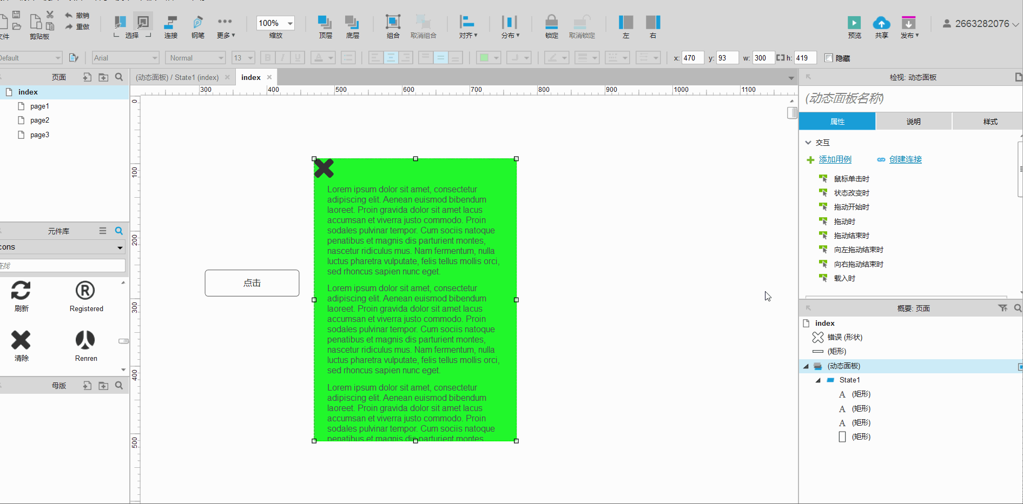This screenshot has width=1023, height=504.
Task: Toggle underline text formatting
Action: (x=298, y=58)
